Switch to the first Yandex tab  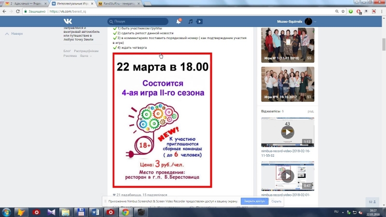click(x=26, y=4)
